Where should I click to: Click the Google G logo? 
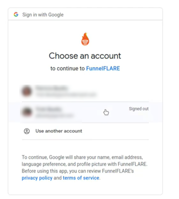(16, 14)
